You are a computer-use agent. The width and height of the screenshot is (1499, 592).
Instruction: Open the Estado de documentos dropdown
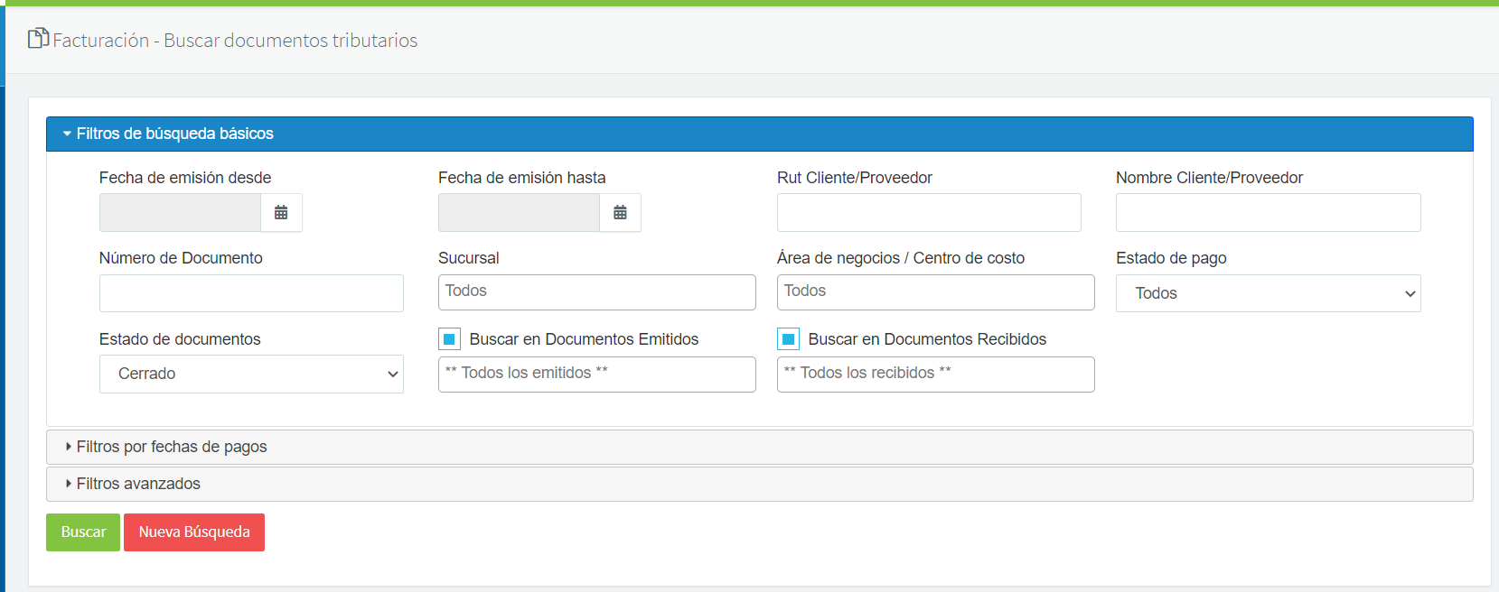[251, 374]
